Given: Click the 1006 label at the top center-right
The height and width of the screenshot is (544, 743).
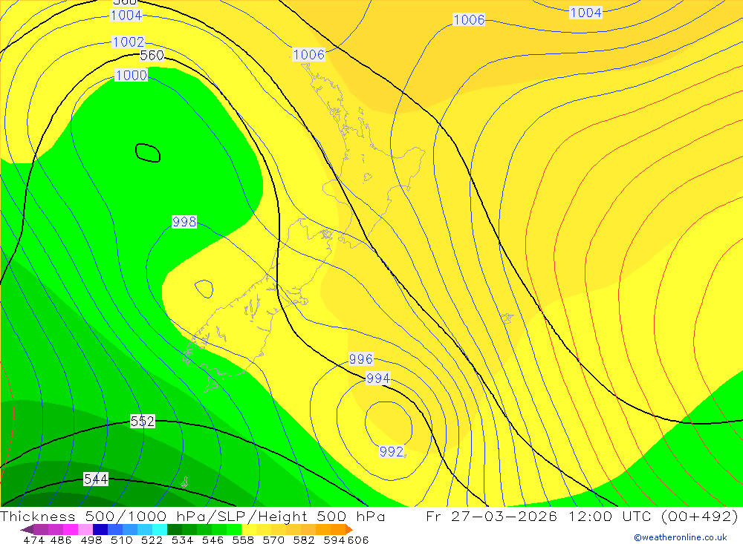Looking at the screenshot, I should 469,19.
